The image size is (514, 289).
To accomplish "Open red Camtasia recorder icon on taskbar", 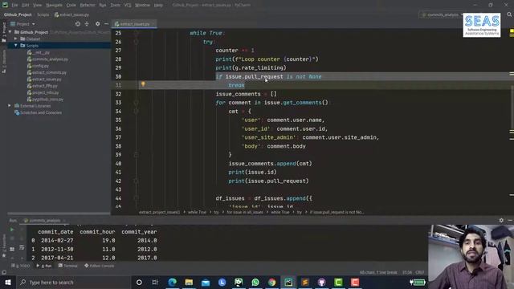I will 355,282.
